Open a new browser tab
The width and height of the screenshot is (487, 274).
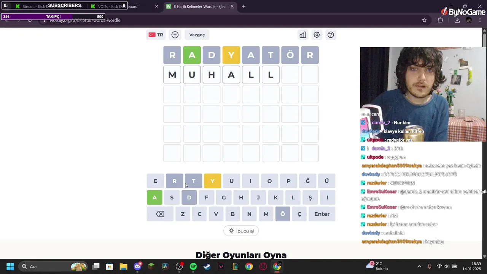click(x=243, y=6)
